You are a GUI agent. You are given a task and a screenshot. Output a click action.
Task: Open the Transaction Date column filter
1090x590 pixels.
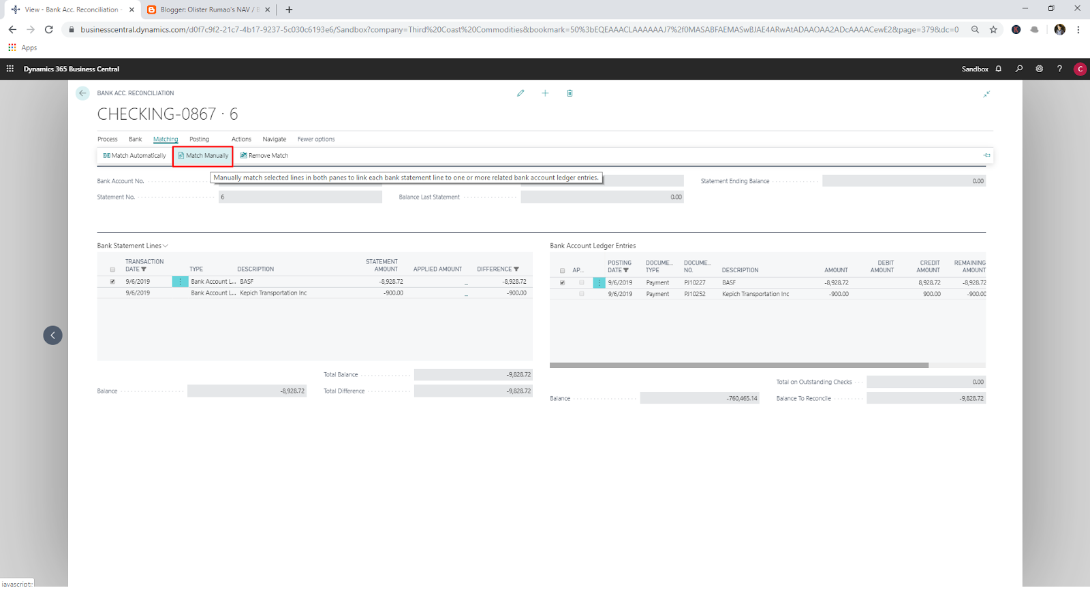coord(144,269)
